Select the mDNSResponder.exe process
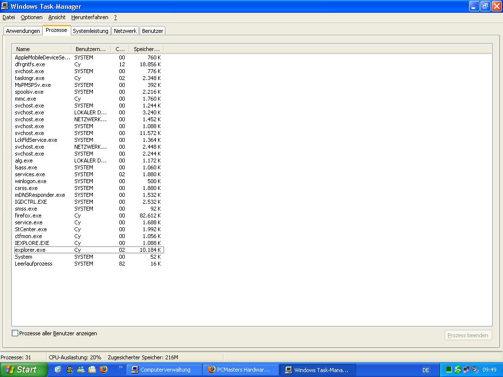Image resolution: width=503 pixels, height=377 pixels. click(88, 195)
